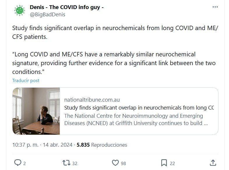Open the link card headline about neurochemicals overlap
Viewport: 229px width, 170px height.
point(139,107)
